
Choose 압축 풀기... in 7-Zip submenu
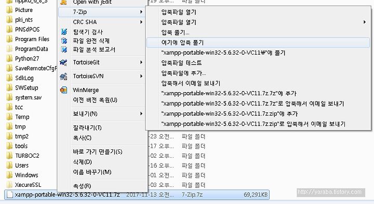258,32
